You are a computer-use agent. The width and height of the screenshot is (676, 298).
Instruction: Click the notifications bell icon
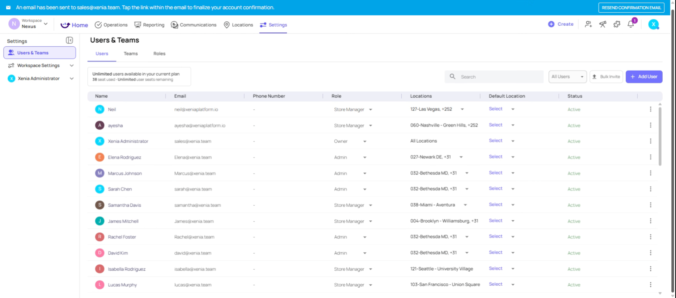click(x=631, y=24)
